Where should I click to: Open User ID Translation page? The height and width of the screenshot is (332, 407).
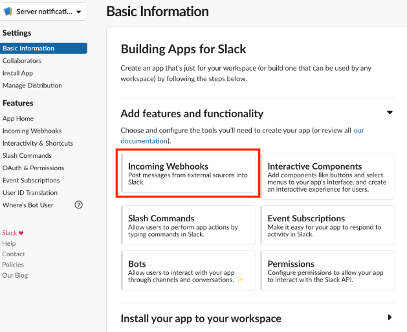click(30, 193)
